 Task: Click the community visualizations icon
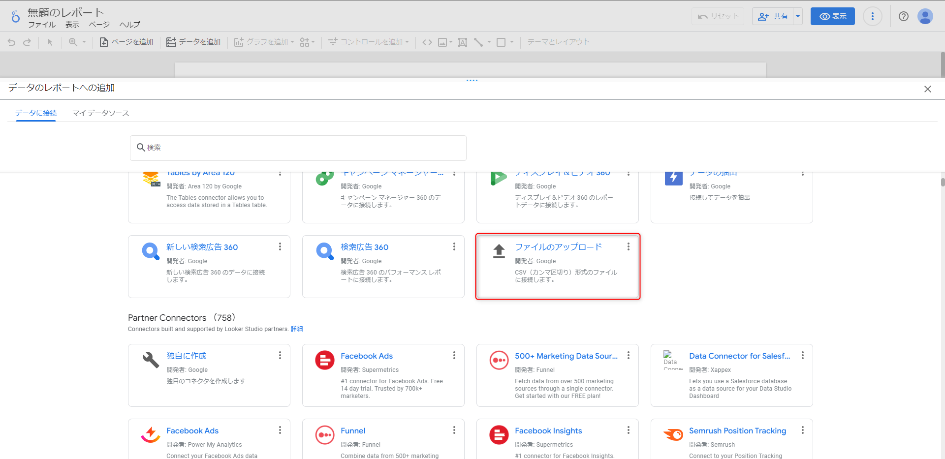(304, 42)
